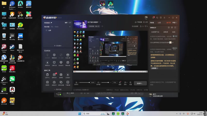The image size is (207, 116).
Task: Open the 任务中心 task center tool
Action: (x=47, y=76)
